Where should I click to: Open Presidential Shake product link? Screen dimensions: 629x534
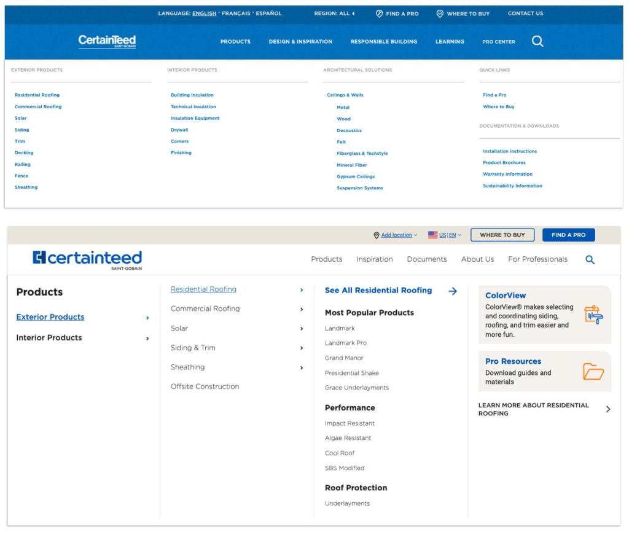pos(351,373)
